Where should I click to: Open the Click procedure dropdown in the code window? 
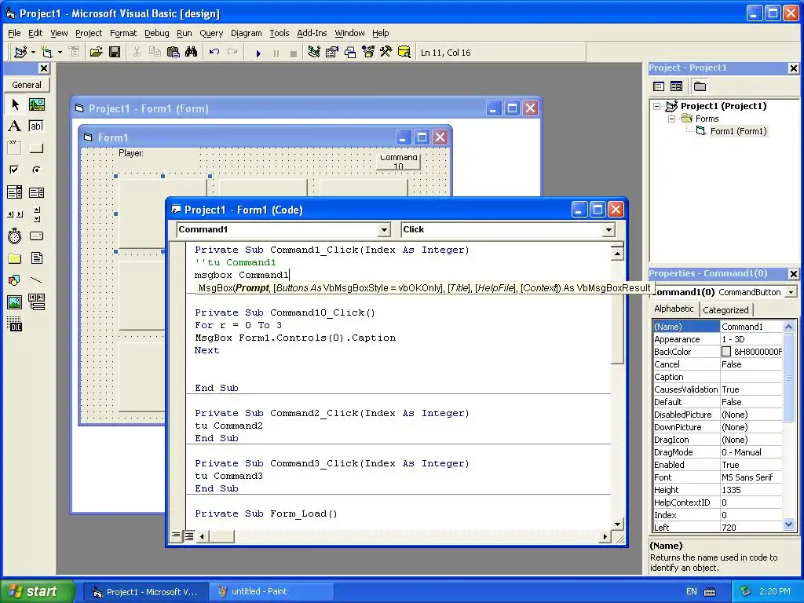608,230
